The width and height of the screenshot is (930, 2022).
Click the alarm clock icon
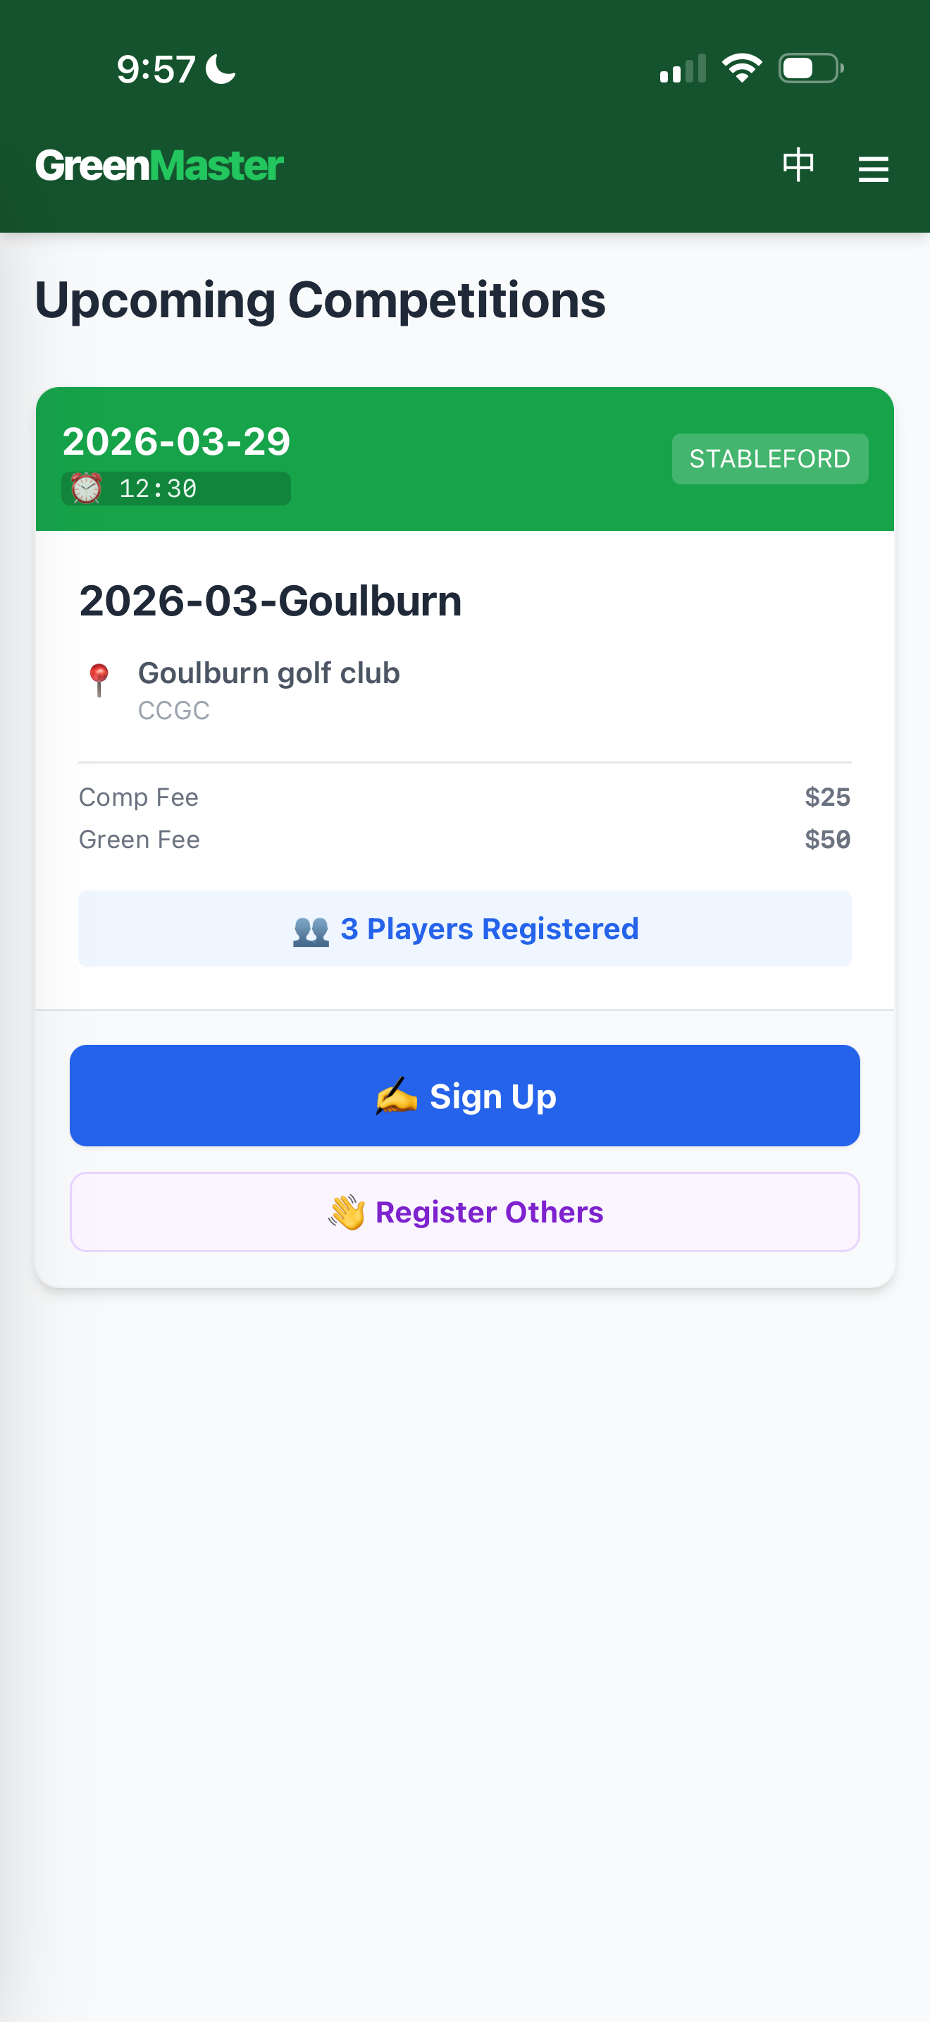point(86,489)
